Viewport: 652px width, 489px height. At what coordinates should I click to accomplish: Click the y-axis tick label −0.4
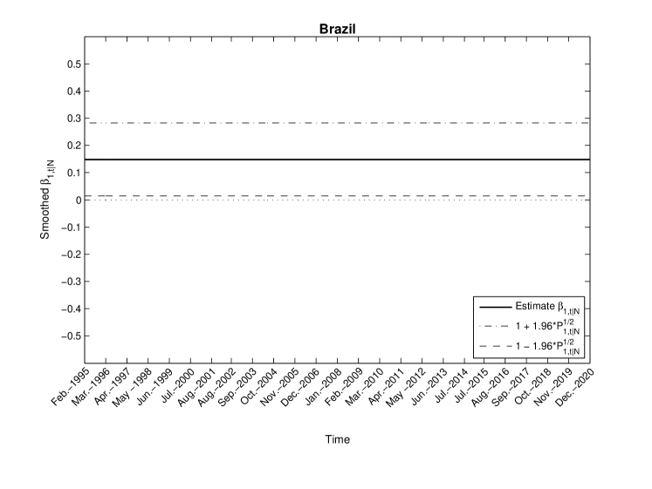tap(71, 309)
